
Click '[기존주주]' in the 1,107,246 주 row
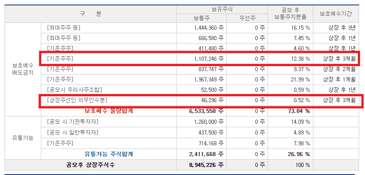(x=60, y=59)
